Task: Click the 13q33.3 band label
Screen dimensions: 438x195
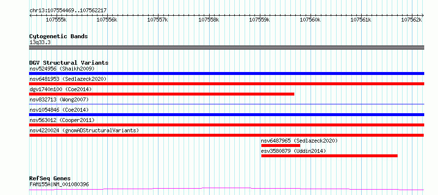Action: pos(40,43)
